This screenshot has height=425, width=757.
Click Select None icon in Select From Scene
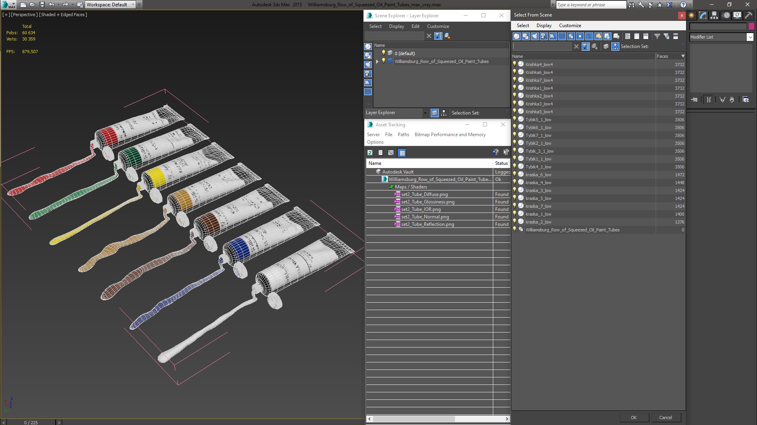pyautogui.click(x=636, y=36)
